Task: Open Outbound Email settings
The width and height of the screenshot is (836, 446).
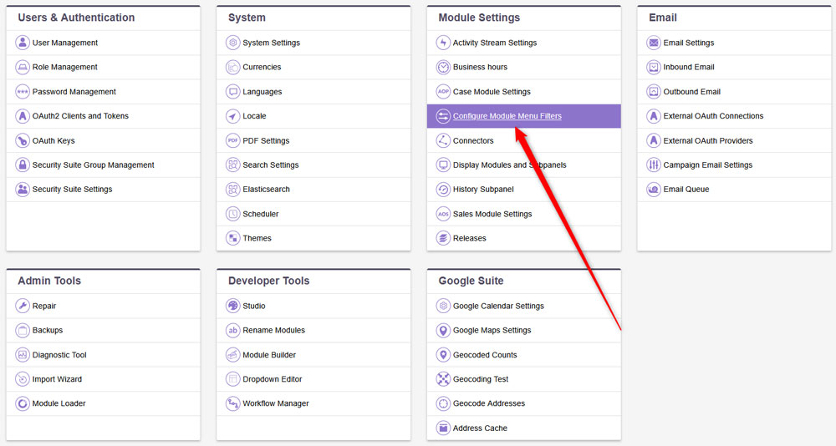Action: pyautogui.click(x=691, y=92)
